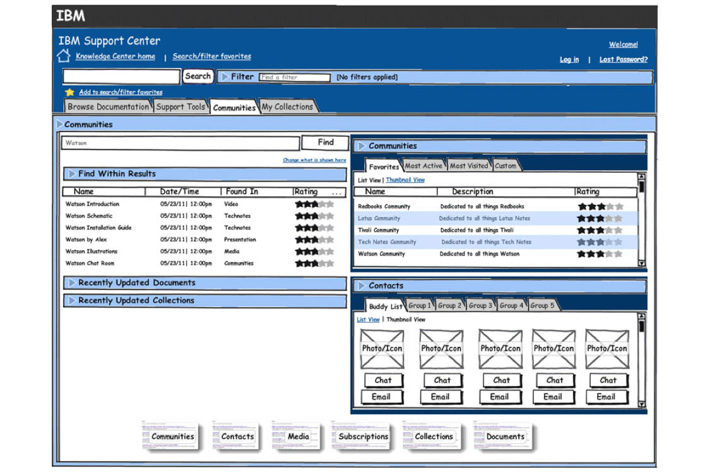710x473 pixels.
Task: Click the star rating for Watson Introduction
Action: pos(314,204)
